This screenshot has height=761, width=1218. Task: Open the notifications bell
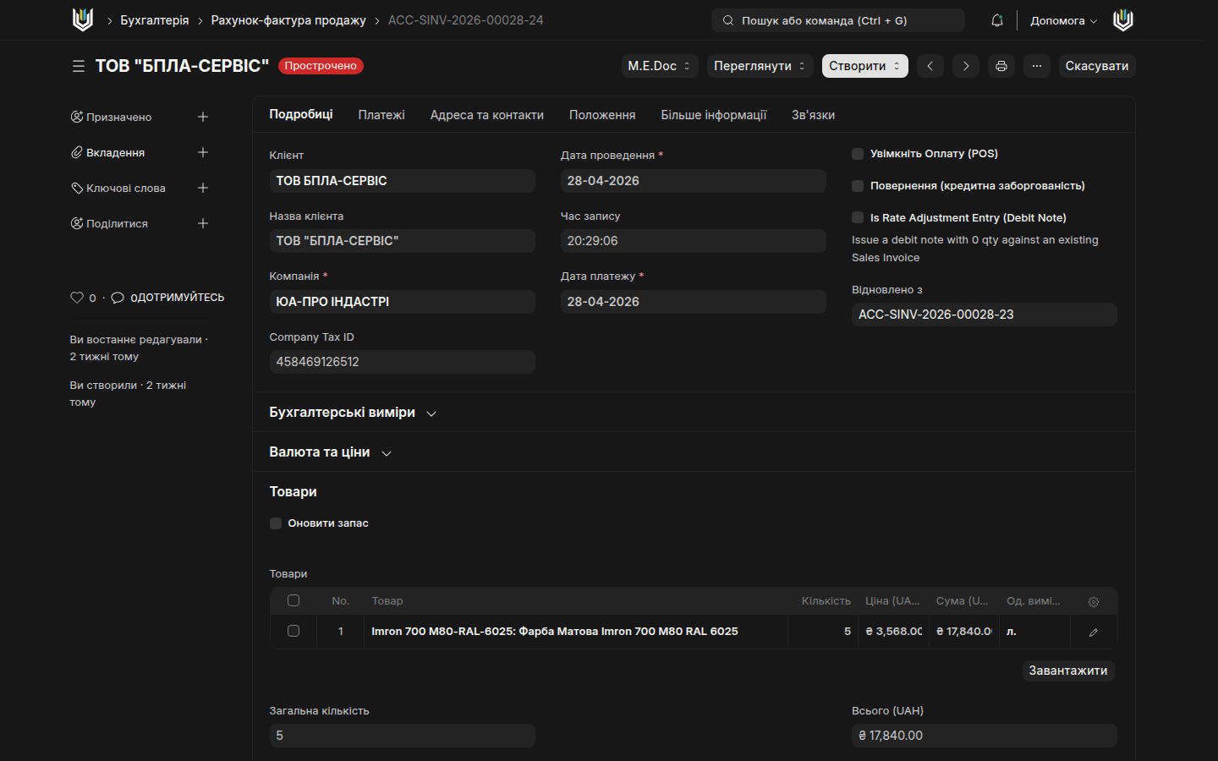[997, 20]
